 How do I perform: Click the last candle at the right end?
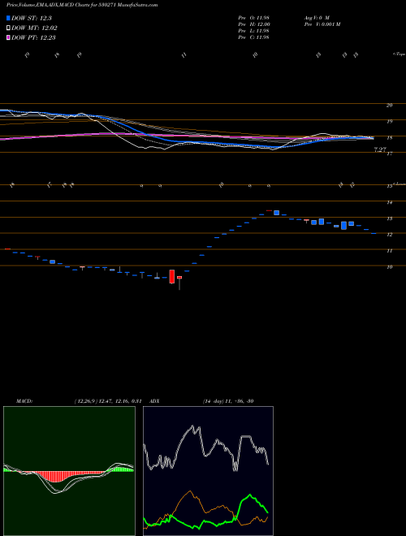click(374, 233)
